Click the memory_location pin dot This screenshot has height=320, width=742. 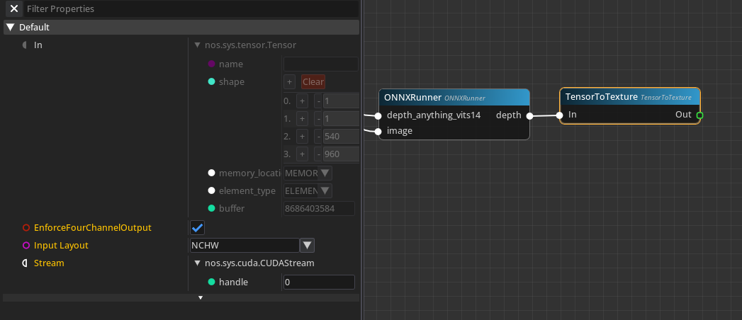[x=211, y=173]
